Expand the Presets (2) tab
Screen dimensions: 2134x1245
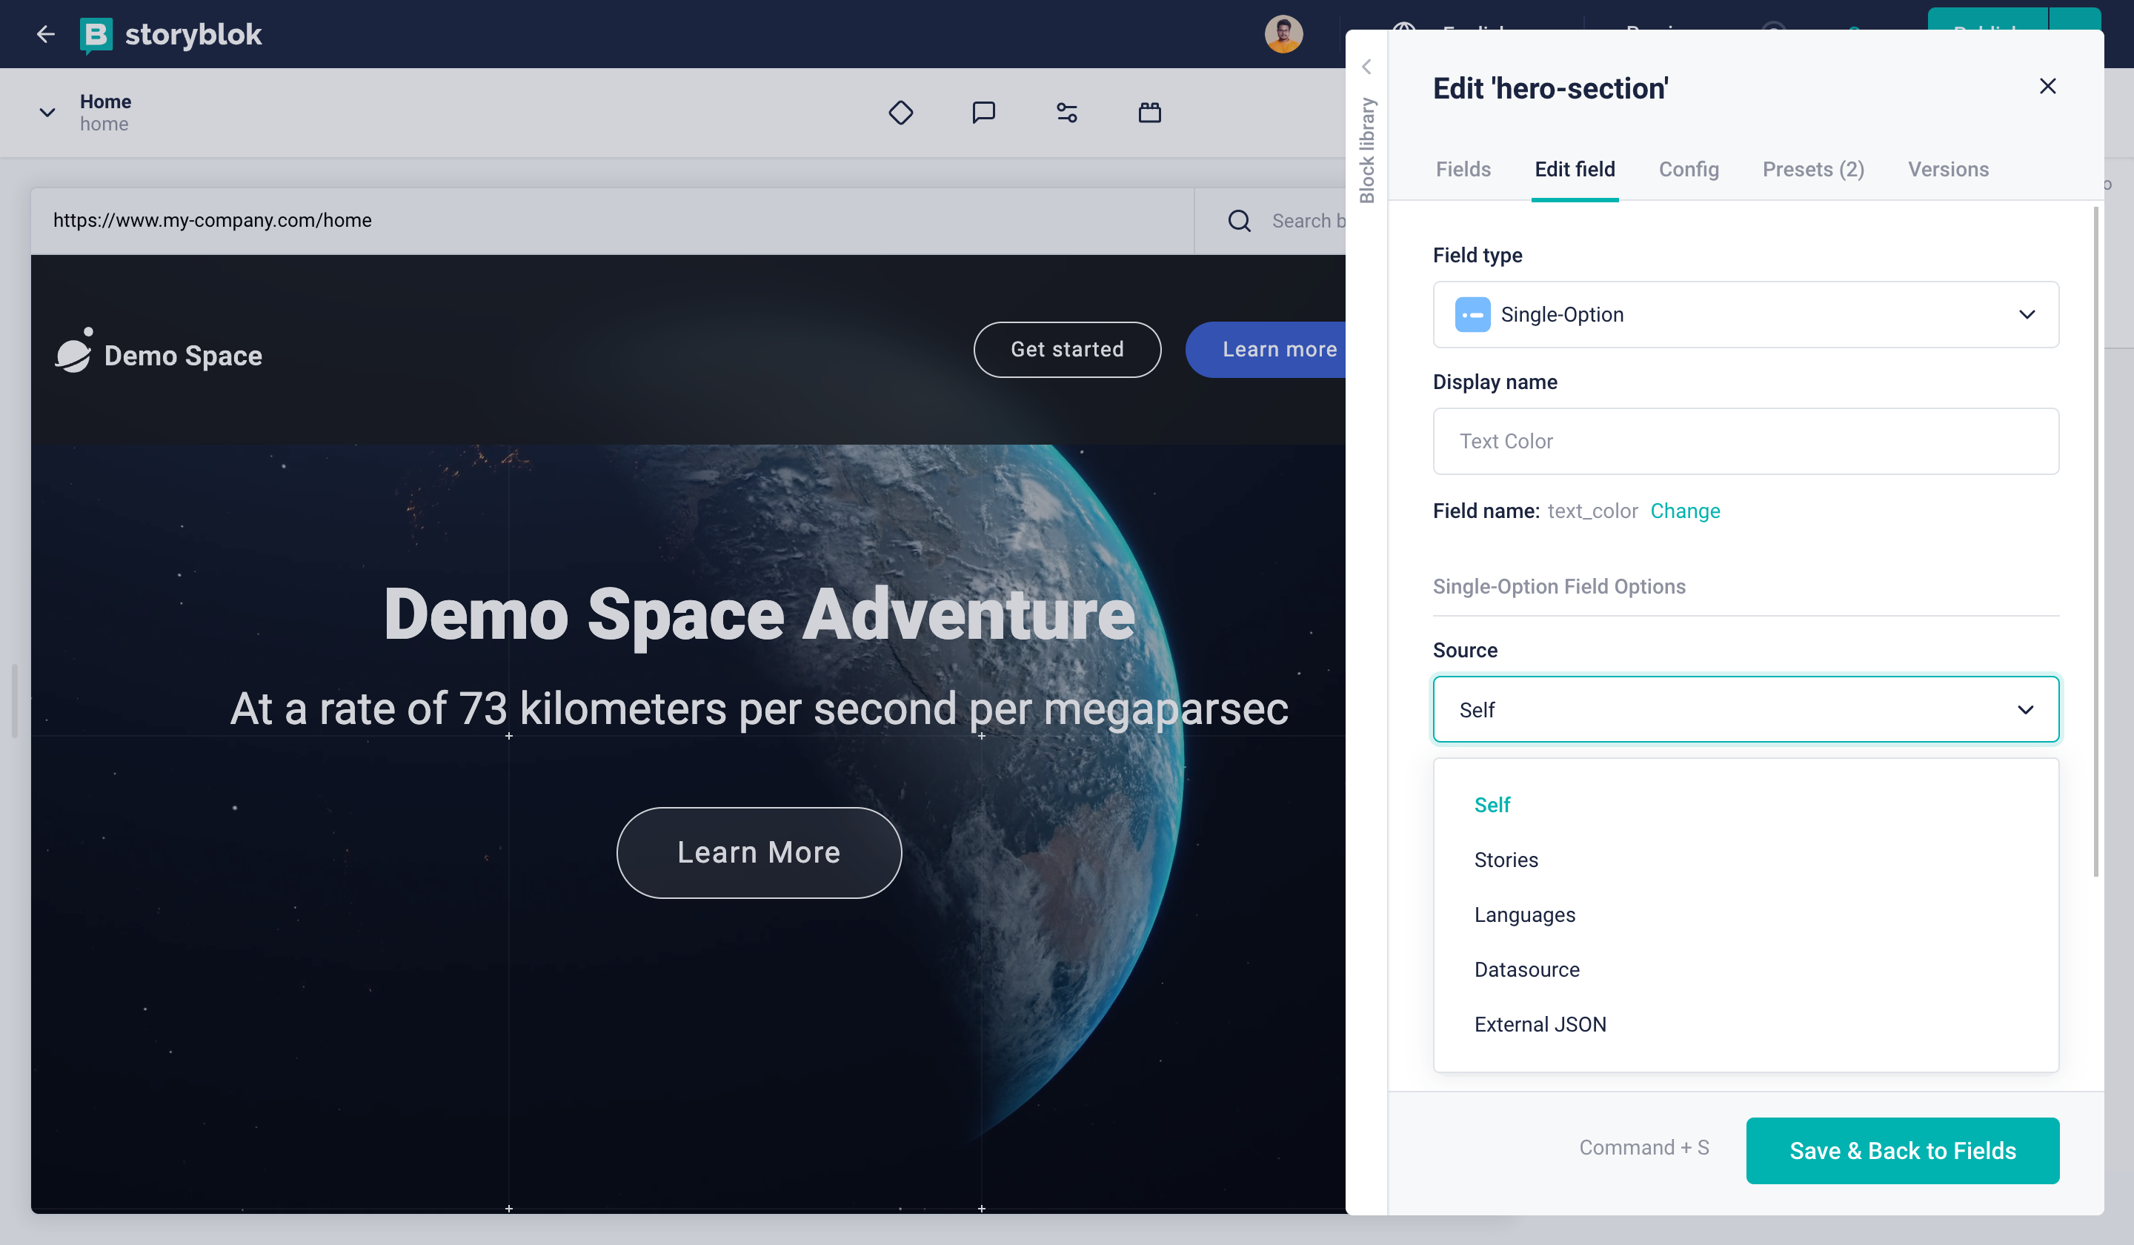(x=1814, y=169)
